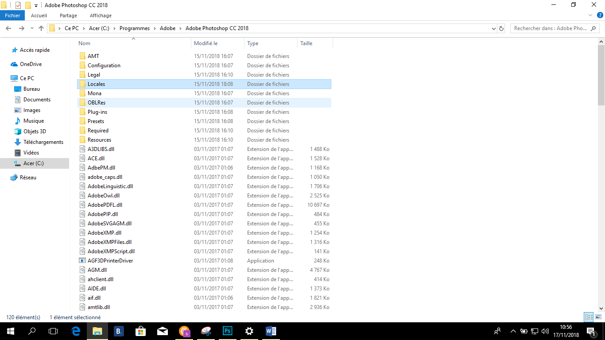Switch to large icons view layout

click(x=598, y=317)
